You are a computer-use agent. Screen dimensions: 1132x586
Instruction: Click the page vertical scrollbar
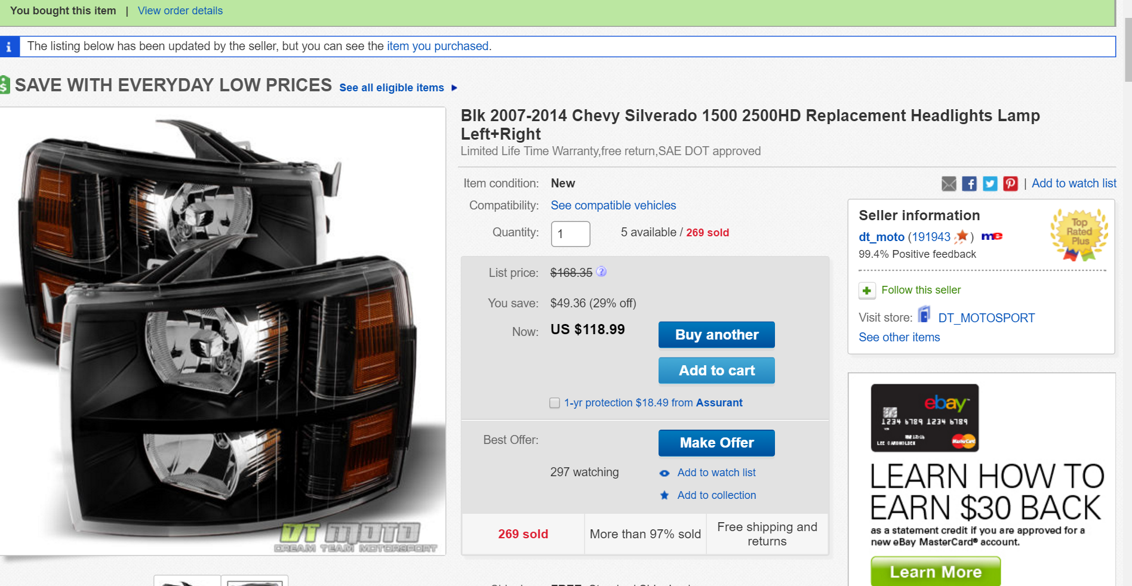[x=1127, y=293]
